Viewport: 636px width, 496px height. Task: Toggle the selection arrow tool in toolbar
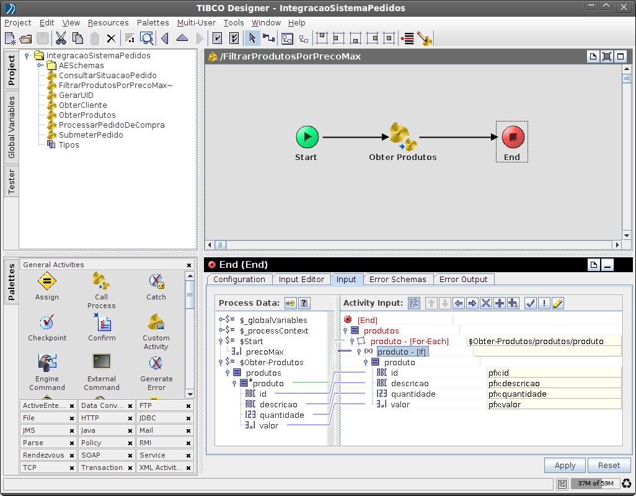click(252, 38)
